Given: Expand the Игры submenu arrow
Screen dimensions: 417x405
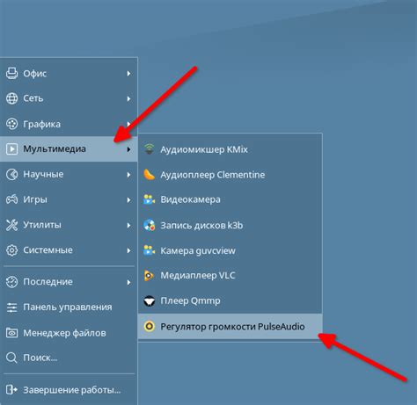Looking at the screenshot, I should (x=128, y=200).
